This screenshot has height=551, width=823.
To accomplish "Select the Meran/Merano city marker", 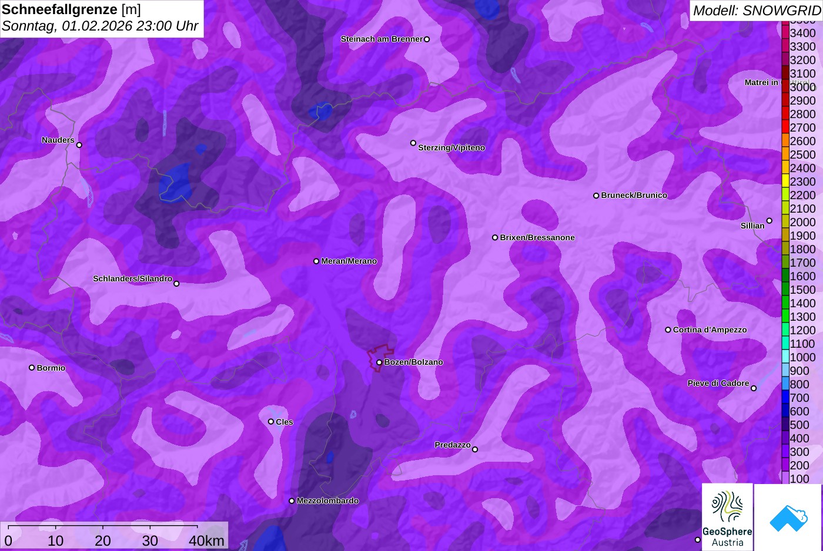I will point(316,261).
